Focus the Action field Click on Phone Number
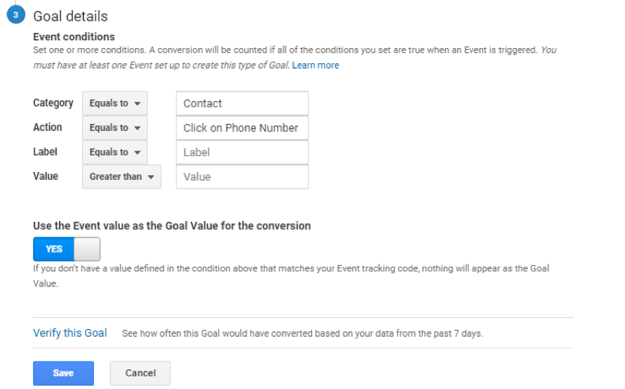Image resolution: width=625 pixels, height=389 pixels. [x=243, y=128]
